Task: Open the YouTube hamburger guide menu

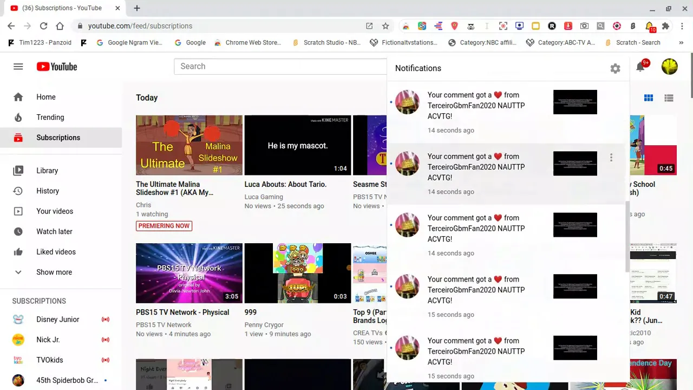Action: [18, 67]
